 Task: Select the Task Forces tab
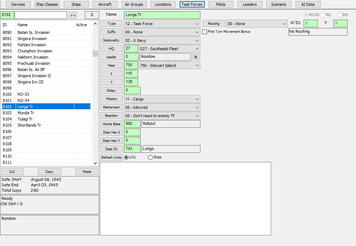tap(192, 4)
